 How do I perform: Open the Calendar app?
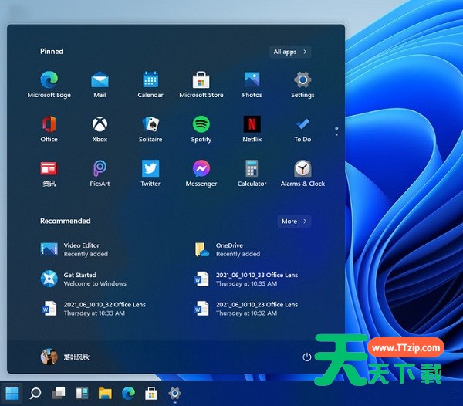tap(150, 80)
